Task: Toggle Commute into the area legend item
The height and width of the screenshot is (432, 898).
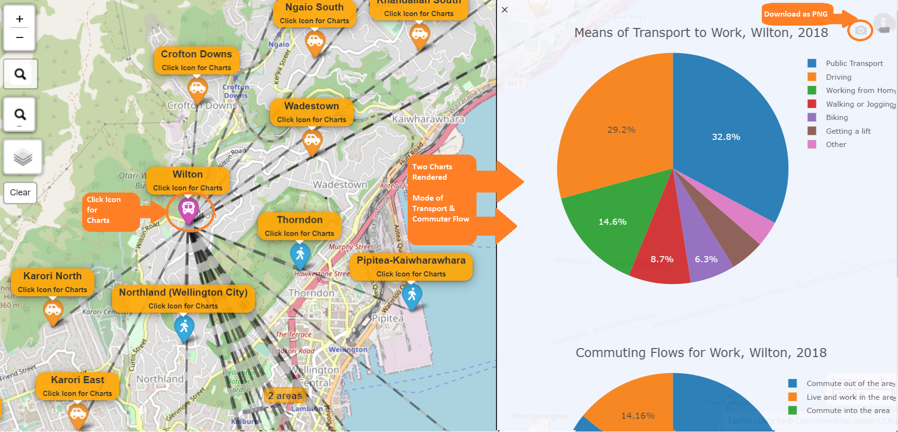Action: pos(848,411)
